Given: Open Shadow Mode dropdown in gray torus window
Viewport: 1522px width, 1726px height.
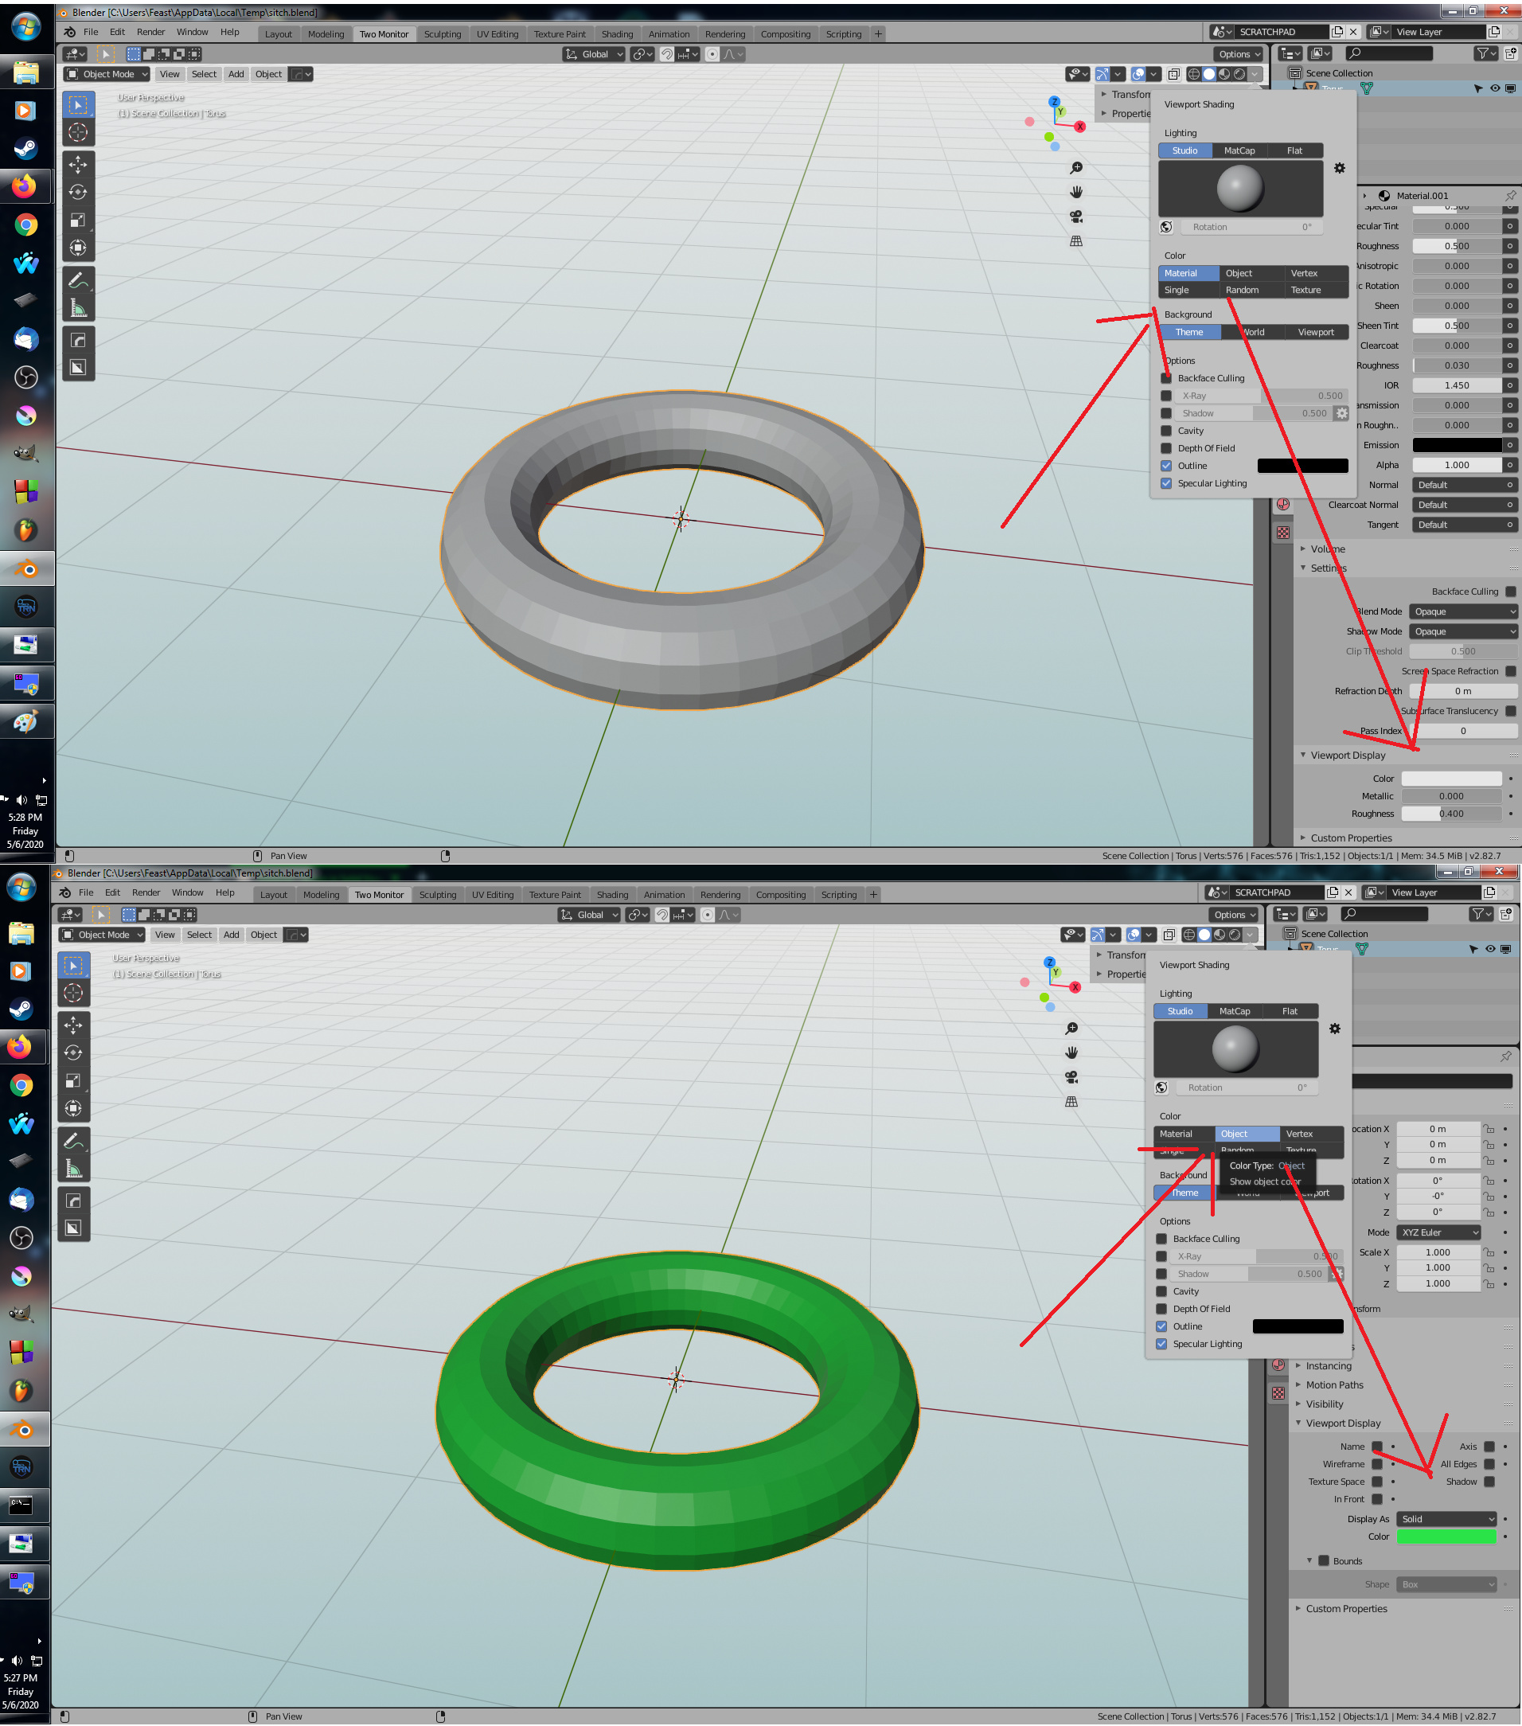Looking at the screenshot, I should [1464, 631].
